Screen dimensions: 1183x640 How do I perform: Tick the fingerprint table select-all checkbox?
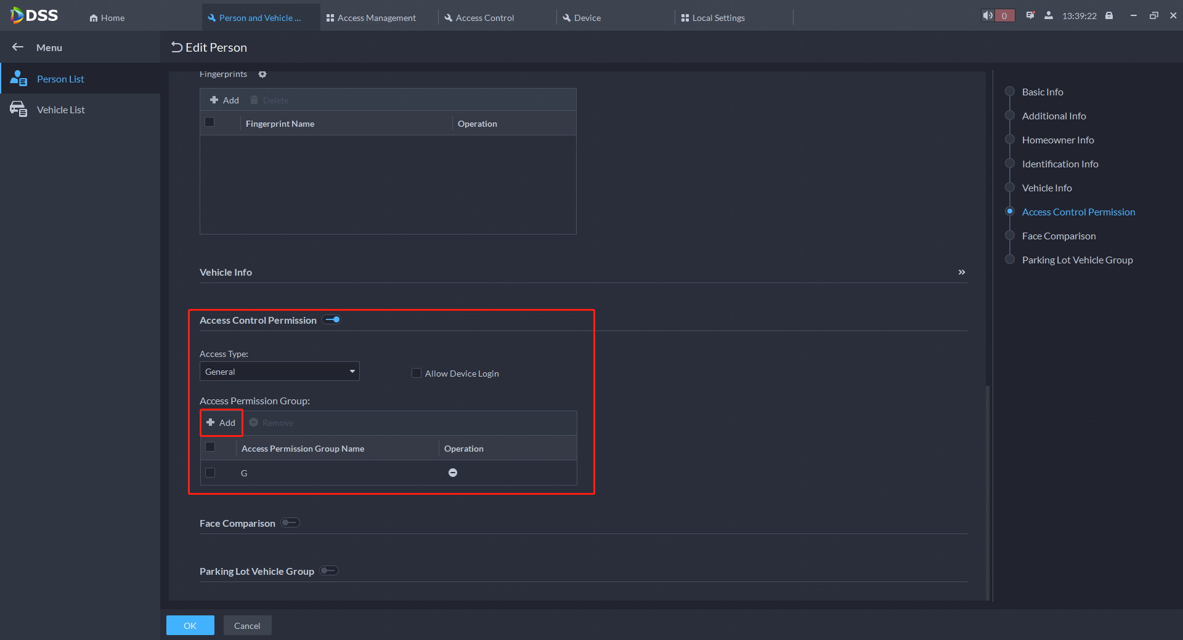[209, 122]
